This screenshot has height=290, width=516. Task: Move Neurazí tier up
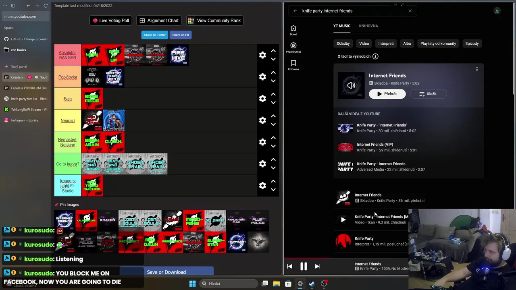(273, 116)
